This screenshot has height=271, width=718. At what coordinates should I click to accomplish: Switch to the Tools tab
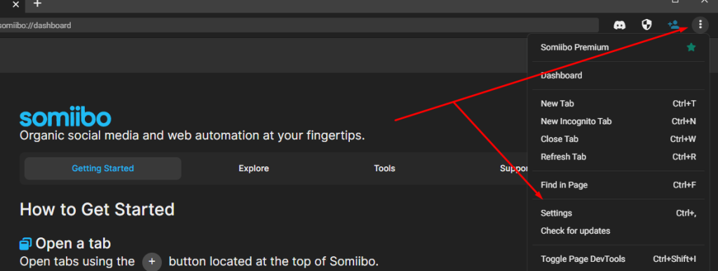(x=384, y=168)
